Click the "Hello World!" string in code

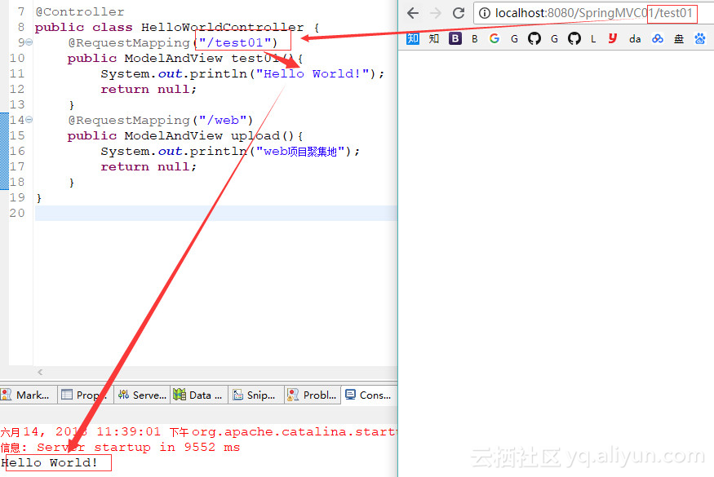[313, 73]
